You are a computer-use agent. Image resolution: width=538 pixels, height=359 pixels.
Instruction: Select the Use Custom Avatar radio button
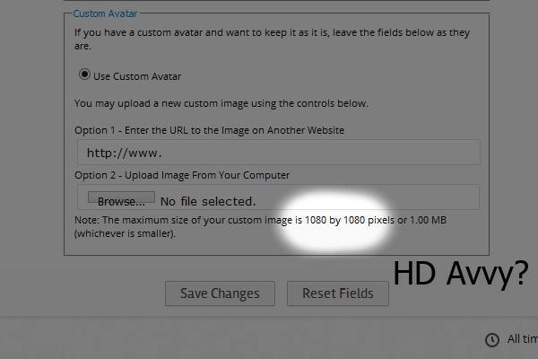pyautogui.click(x=84, y=74)
